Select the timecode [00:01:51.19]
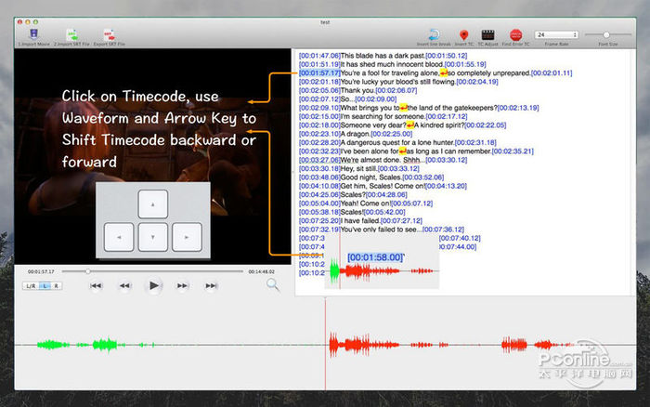 319,64
